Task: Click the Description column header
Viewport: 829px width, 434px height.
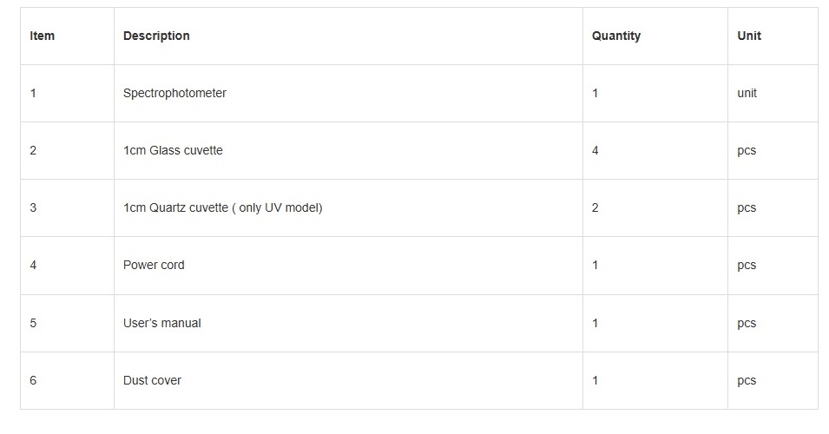Action: (156, 36)
